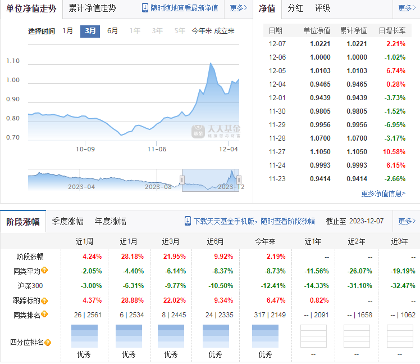Image resolution: width=420 pixels, height=364 pixels.
Task: Click -32.47% under 近3年 沪深300
Action: pos(403,286)
